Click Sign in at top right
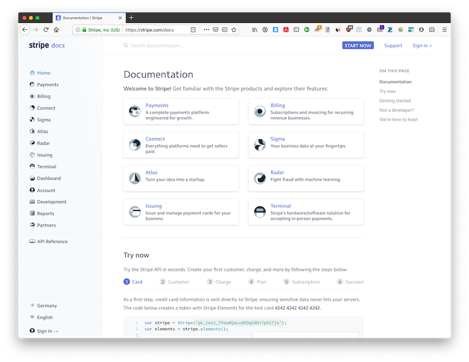The width and height of the screenshot is (469, 362). point(422,46)
